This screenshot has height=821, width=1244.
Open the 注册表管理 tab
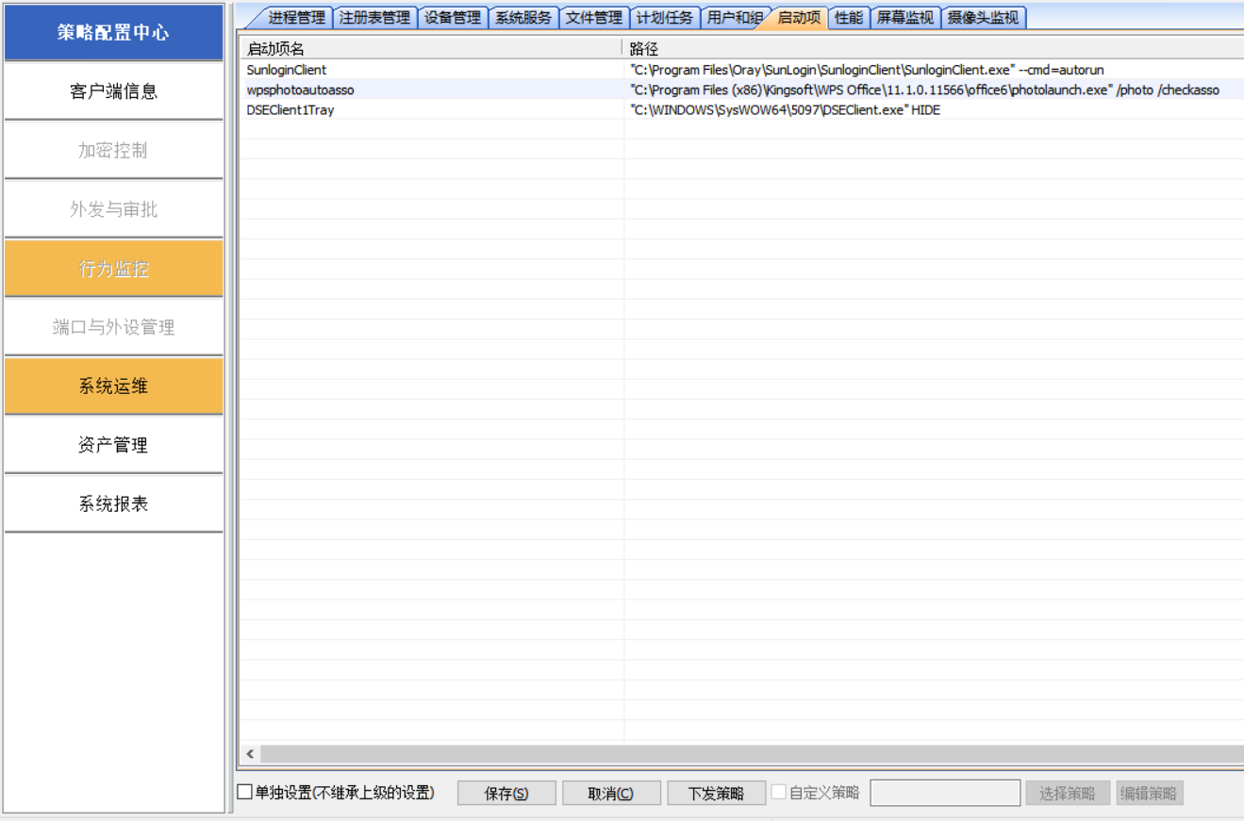pyautogui.click(x=374, y=18)
